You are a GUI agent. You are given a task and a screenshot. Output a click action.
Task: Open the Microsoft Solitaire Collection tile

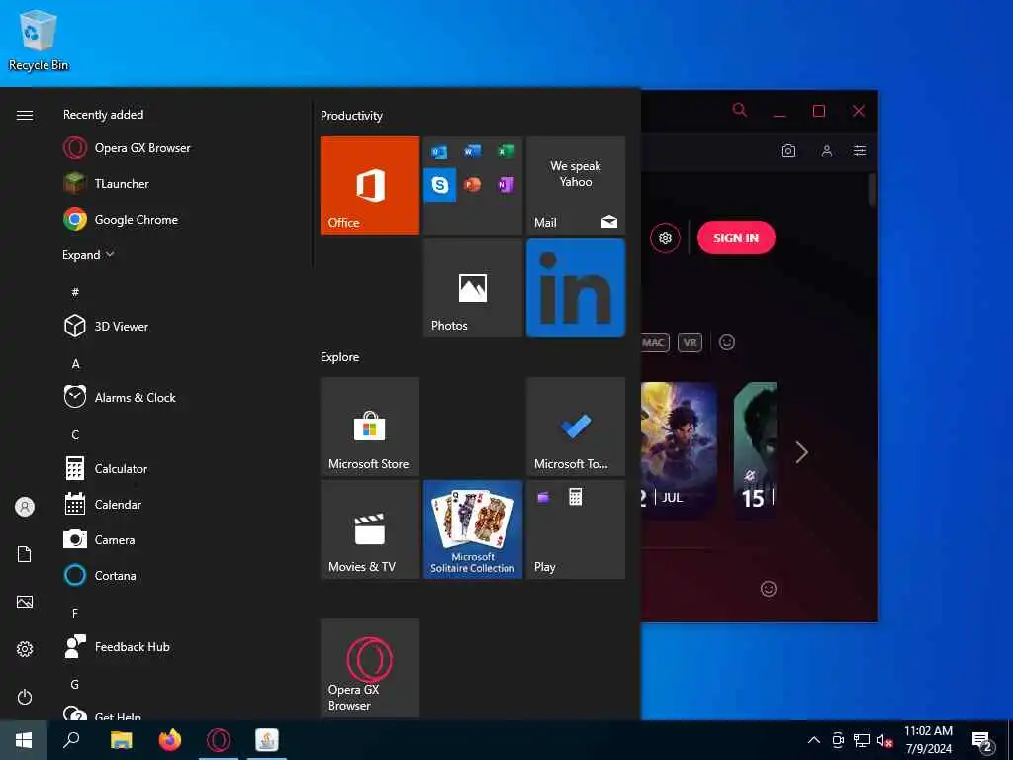473,529
